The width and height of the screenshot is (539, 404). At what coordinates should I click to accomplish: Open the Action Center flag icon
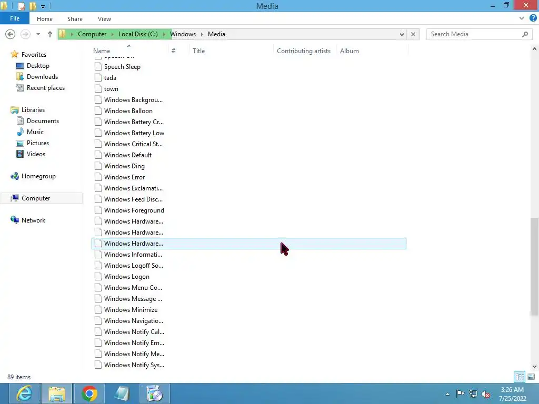[460, 394]
